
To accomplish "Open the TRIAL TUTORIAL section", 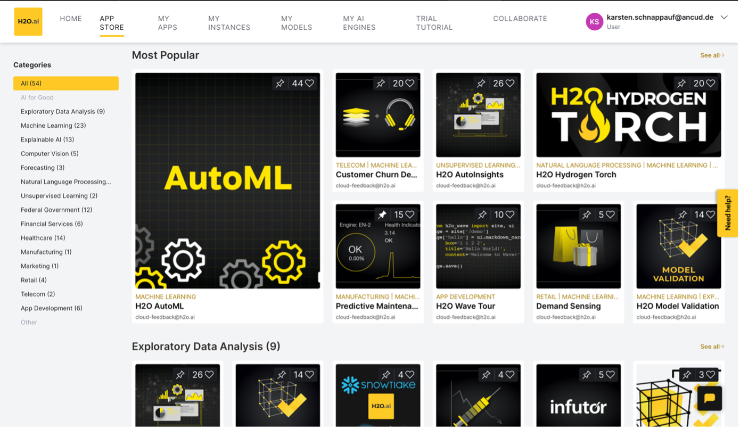I will tap(433, 22).
